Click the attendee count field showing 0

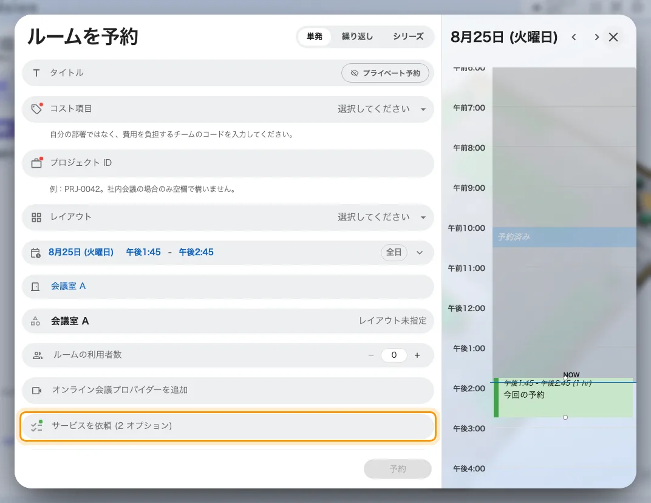(394, 355)
